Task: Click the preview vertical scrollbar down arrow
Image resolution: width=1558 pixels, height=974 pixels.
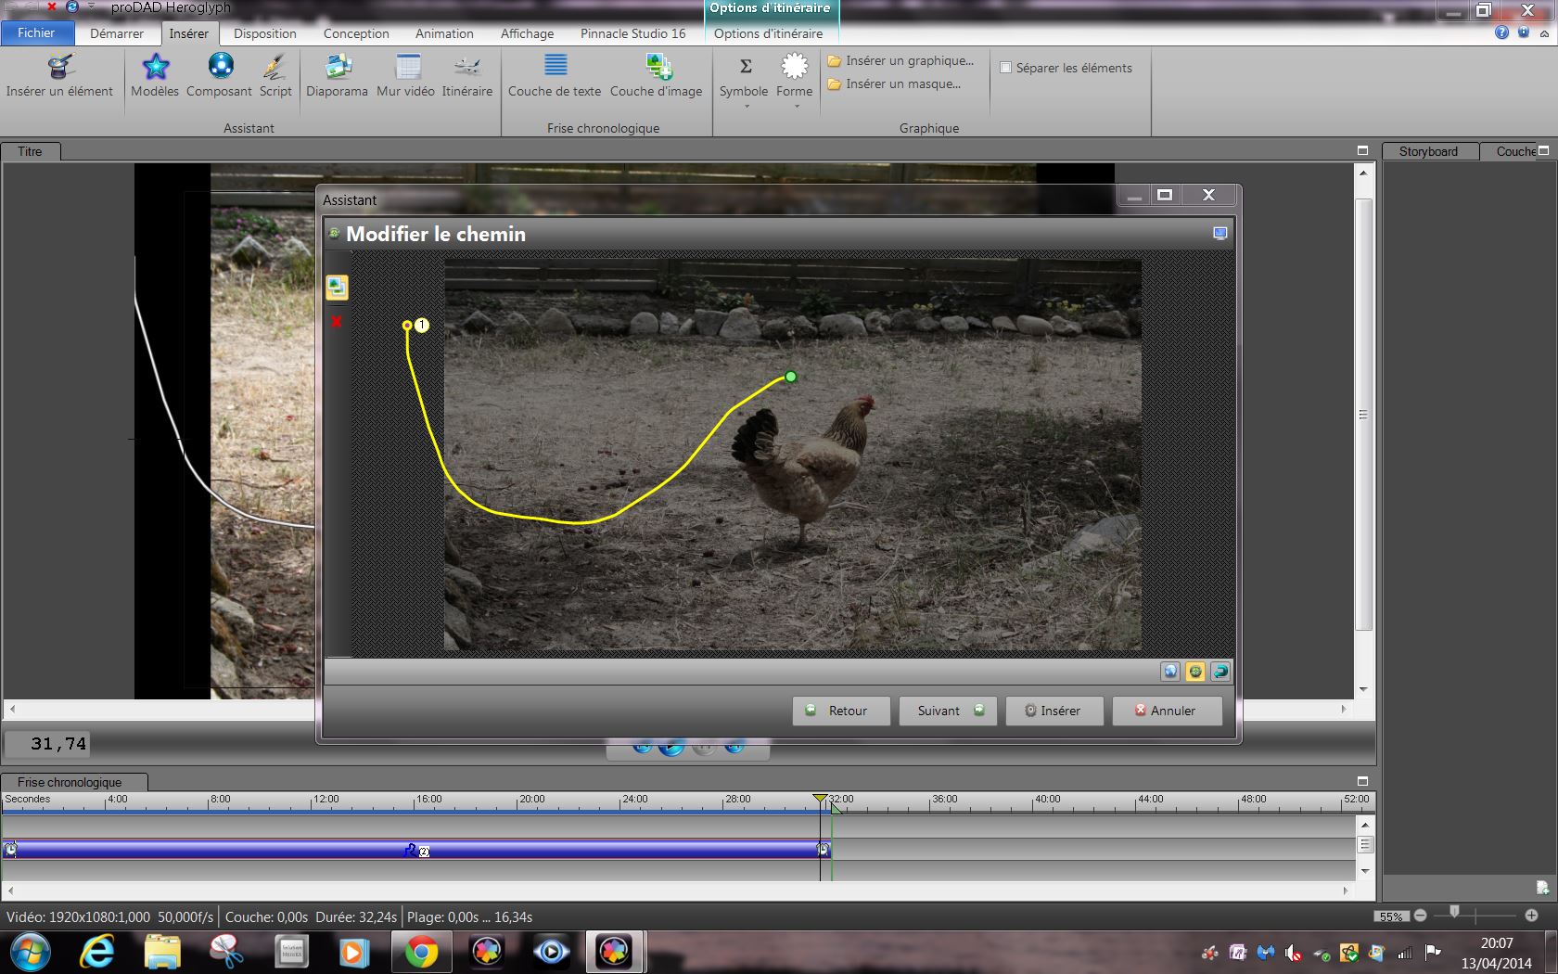Action: (1363, 689)
